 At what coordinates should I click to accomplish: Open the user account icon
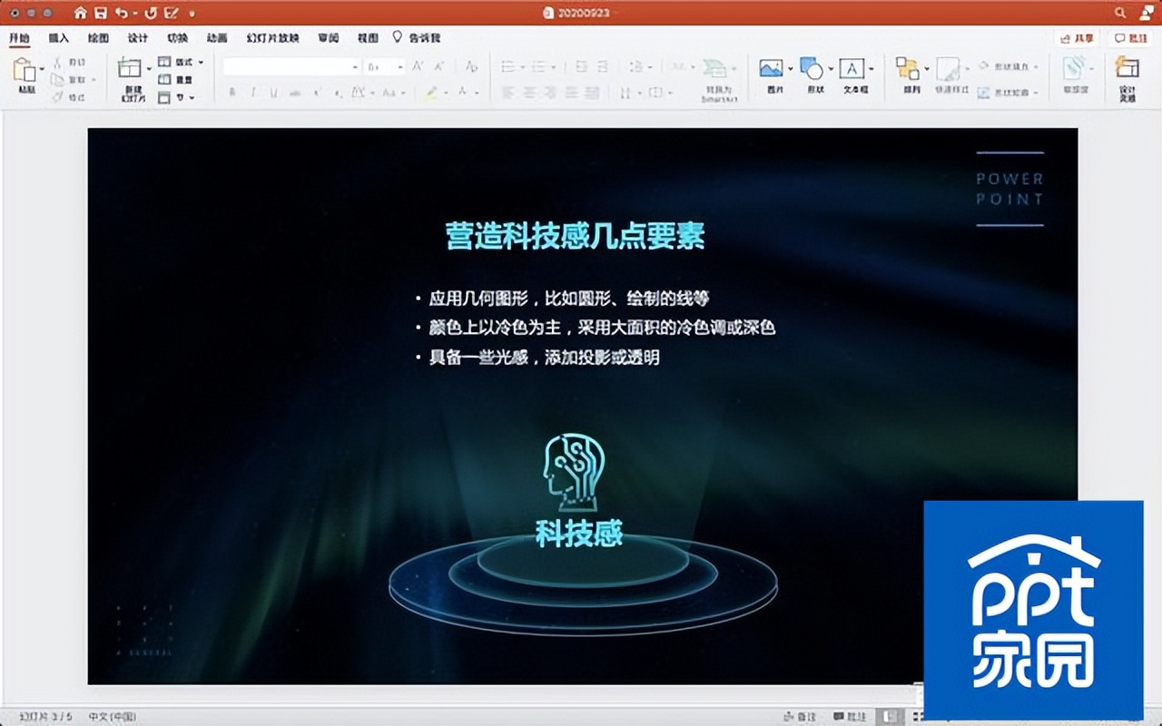1146,13
